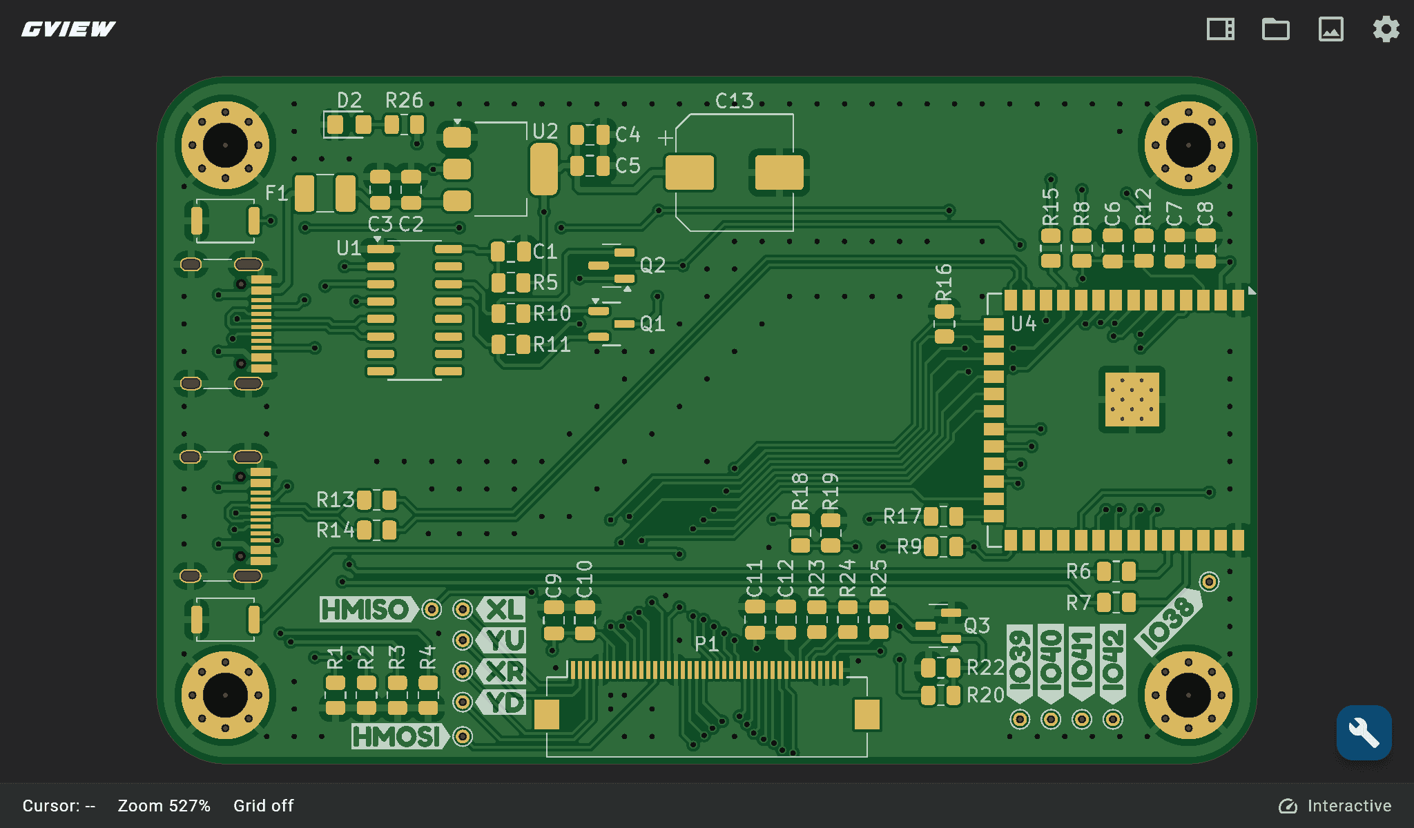Click the R20 resistor designator
1414x828 pixels.
click(985, 695)
